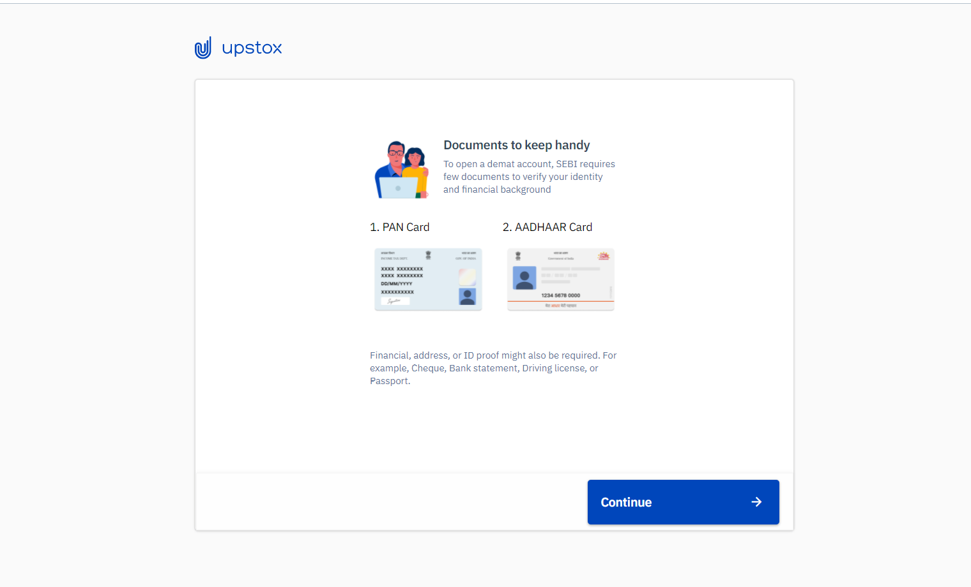Click the arrow icon on Continue
The height and width of the screenshot is (587, 971).
pos(756,502)
